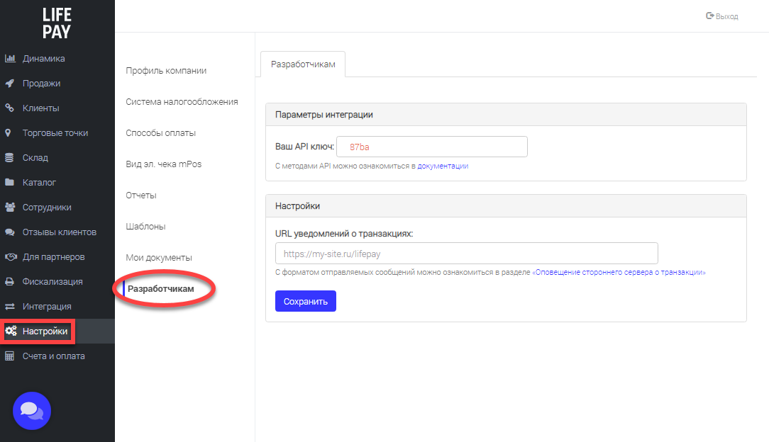Screen dimensions: 769x442
Task: Click the Клиенты percent icon
Action: 9,108
